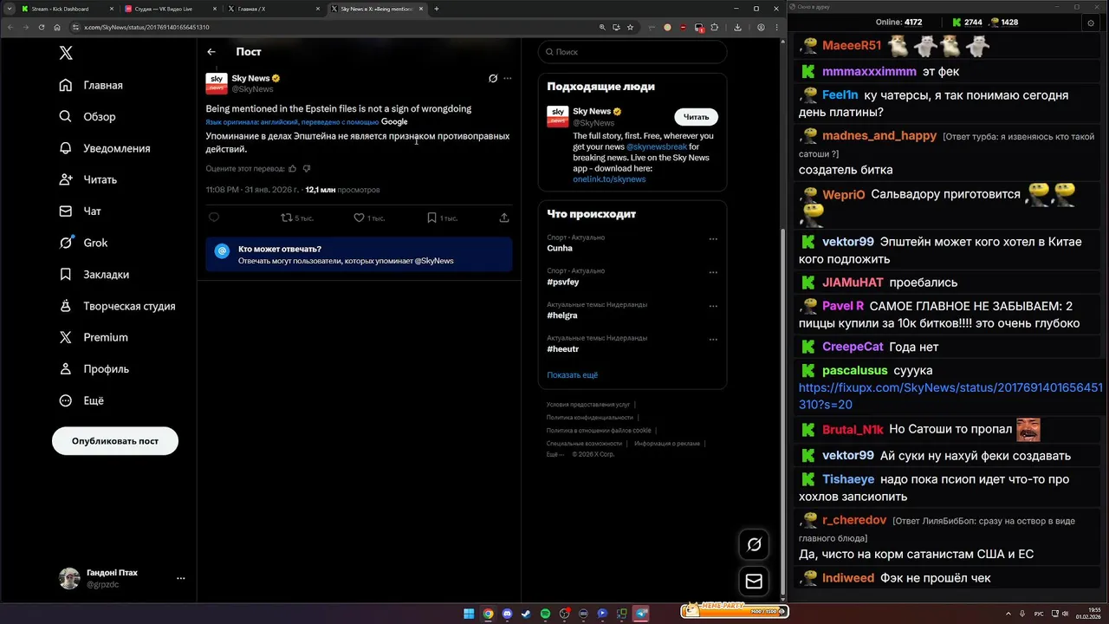
Task: Open Windows Start menu
Action: [469, 614]
